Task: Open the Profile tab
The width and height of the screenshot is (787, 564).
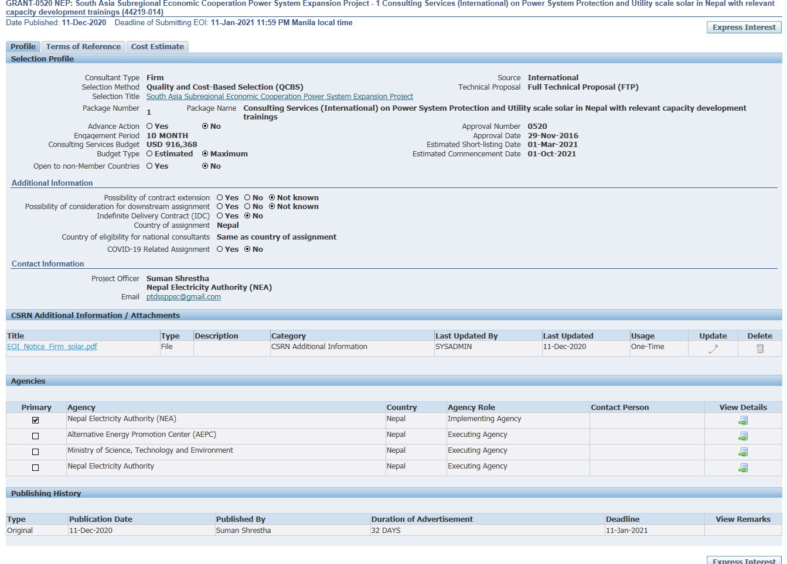Action: 23,46
